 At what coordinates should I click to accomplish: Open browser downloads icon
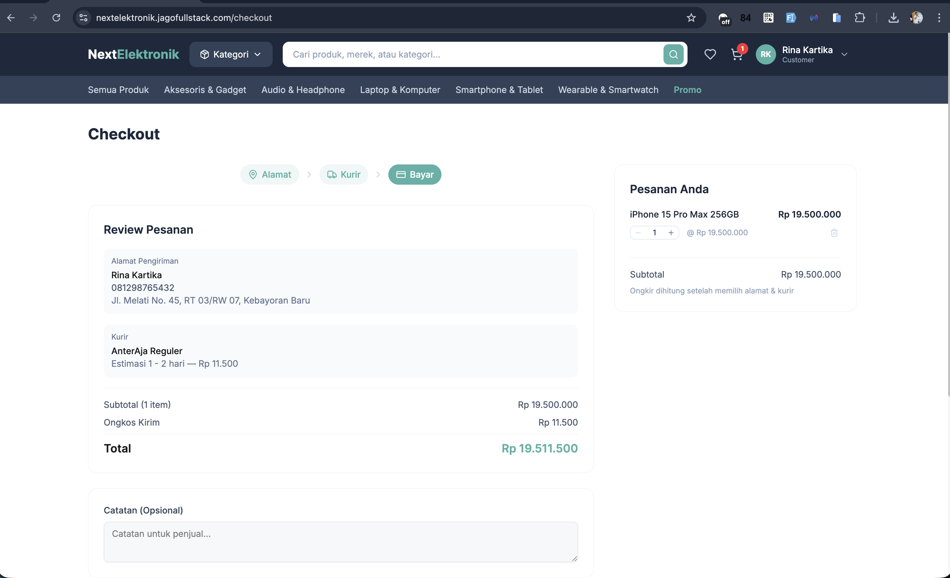click(893, 18)
